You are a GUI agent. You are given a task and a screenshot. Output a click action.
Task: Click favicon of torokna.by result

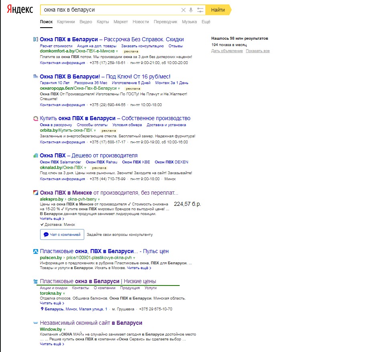click(x=35, y=282)
